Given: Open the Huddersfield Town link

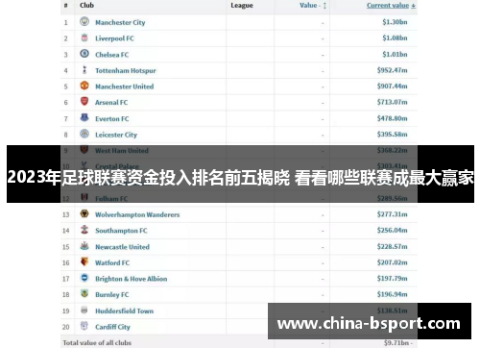Looking at the screenshot, I should 125,311.
